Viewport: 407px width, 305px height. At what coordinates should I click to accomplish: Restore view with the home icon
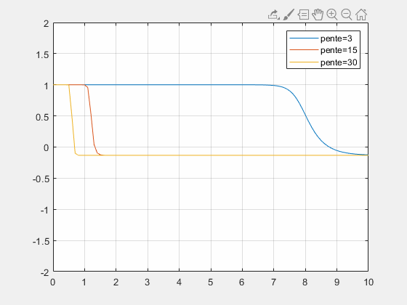[x=361, y=15]
